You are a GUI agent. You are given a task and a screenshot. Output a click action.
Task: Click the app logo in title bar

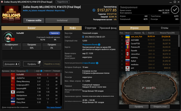pyautogui.click(x=2, y=2)
